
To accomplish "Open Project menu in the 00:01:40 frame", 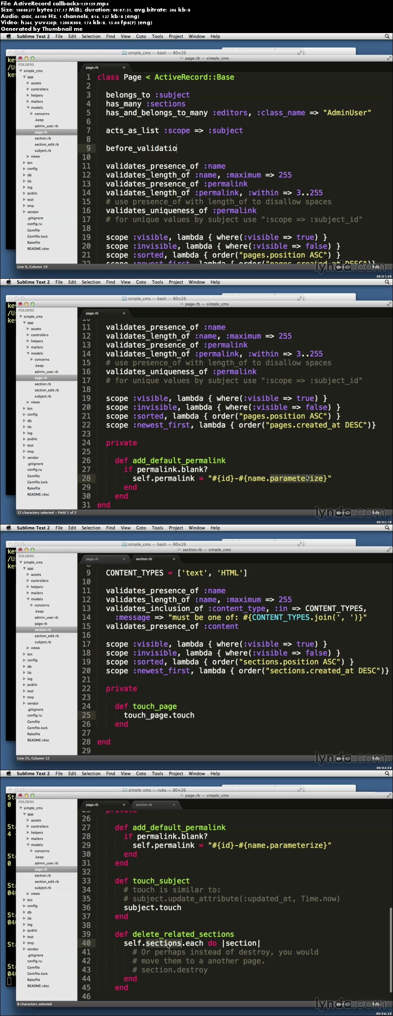I will pyautogui.click(x=176, y=36).
